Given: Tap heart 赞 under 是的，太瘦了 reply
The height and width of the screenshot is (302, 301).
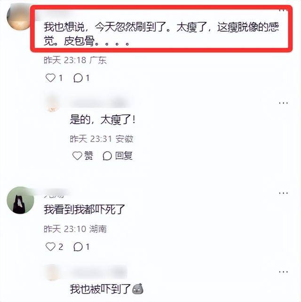Looking at the screenshot, I should (77, 156).
